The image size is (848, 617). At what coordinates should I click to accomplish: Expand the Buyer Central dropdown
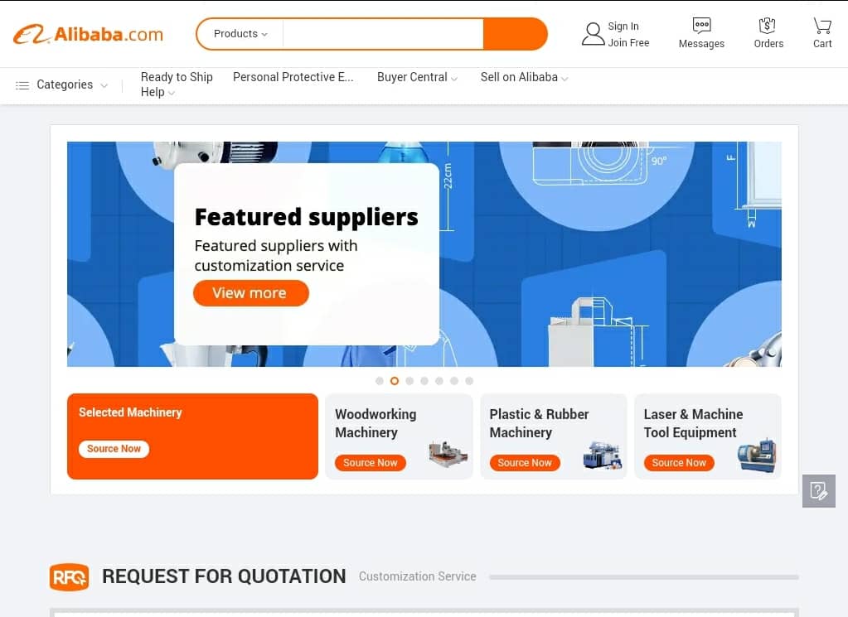point(418,77)
